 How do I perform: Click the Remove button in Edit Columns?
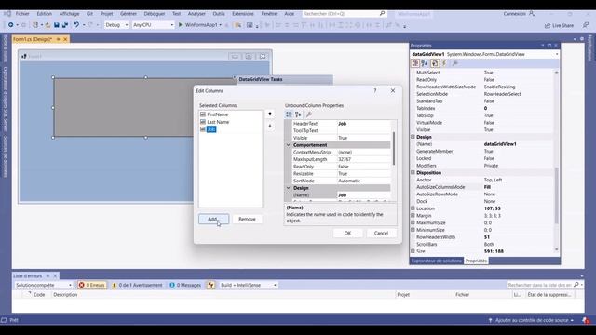click(247, 220)
